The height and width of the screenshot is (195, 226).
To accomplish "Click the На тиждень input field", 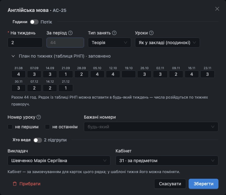I will point(25,43).
